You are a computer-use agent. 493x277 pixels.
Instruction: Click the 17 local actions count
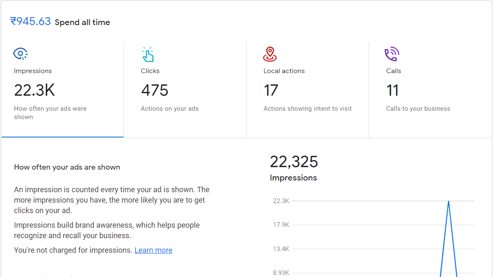click(x=271, y=90)
